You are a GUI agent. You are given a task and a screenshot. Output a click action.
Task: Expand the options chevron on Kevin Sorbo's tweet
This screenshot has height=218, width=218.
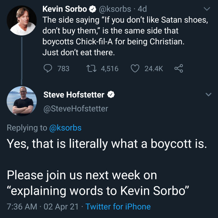coord(207,9)
